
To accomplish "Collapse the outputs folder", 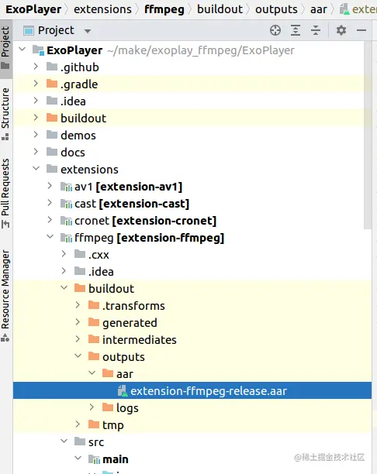I will coord(78,356).
